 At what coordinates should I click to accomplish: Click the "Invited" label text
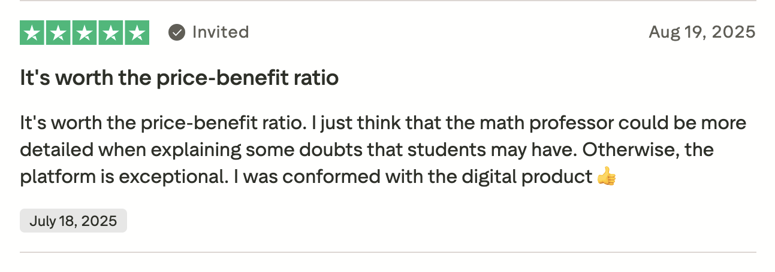(220, 32)
